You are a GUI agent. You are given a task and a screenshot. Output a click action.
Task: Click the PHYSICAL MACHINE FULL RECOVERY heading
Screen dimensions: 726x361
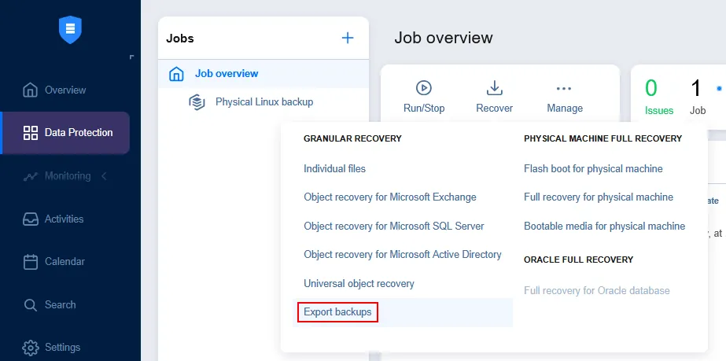click(603, 138)
